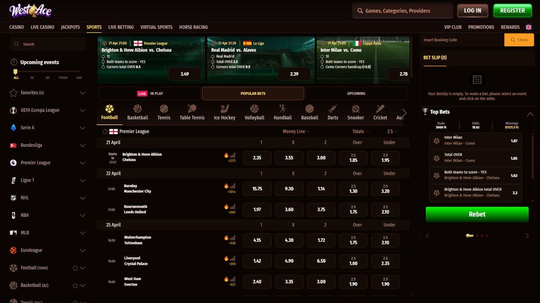The image size is (540, 303).
Task: Select the Tennis sport icon
Action: 164,109
